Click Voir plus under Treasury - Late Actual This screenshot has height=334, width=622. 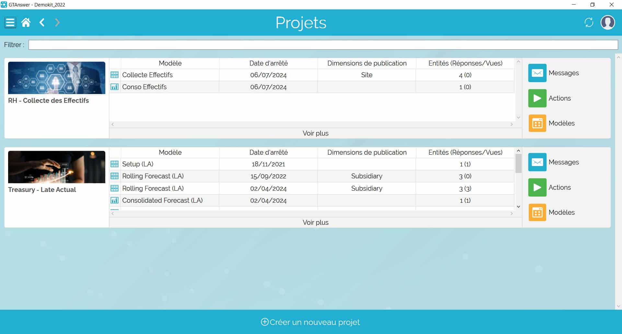tap(316, 222)
